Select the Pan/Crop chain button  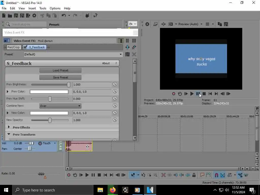pos(13,47)
